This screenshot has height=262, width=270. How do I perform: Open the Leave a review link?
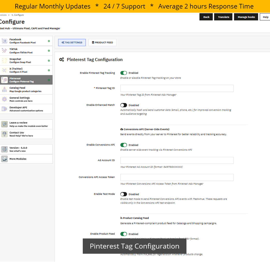(26, 124)
